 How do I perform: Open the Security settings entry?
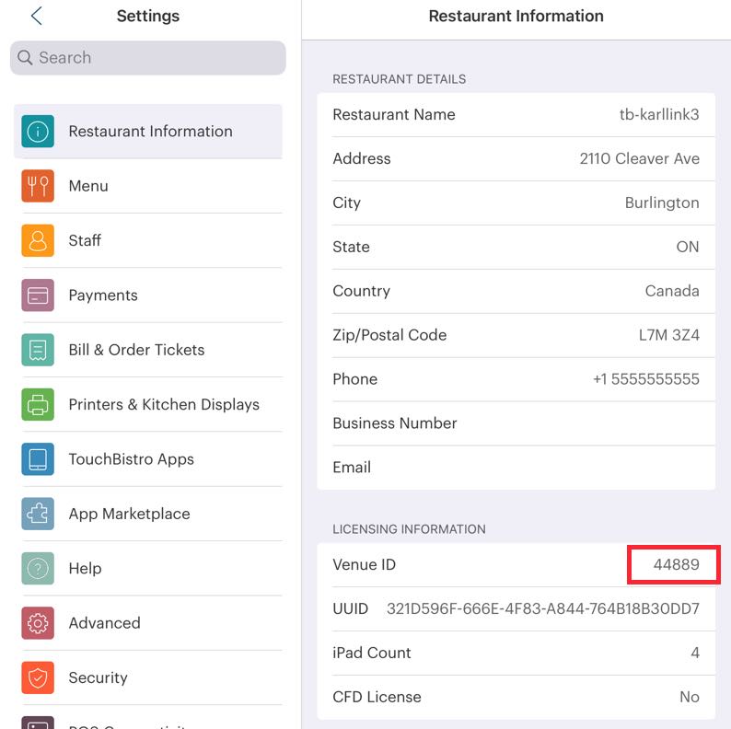tap(148, 677)
